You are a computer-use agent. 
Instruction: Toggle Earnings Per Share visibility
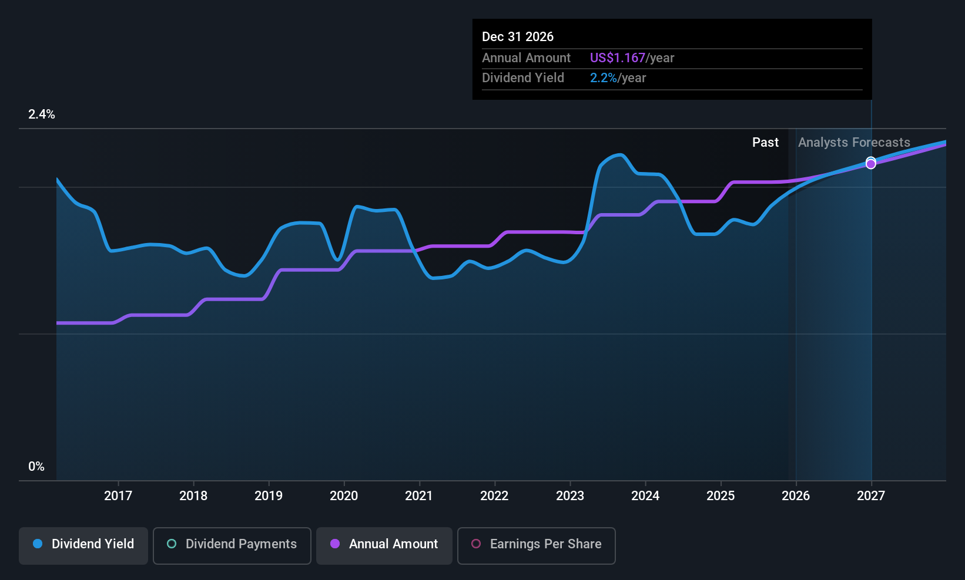click(x=535, y=544)
